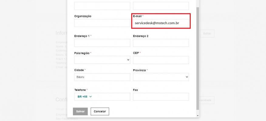Focus the Endereço 2 text field
Image resolution: width=266 pixels, height=121 pixels.
pyautogui.click(x=161, y=43)
